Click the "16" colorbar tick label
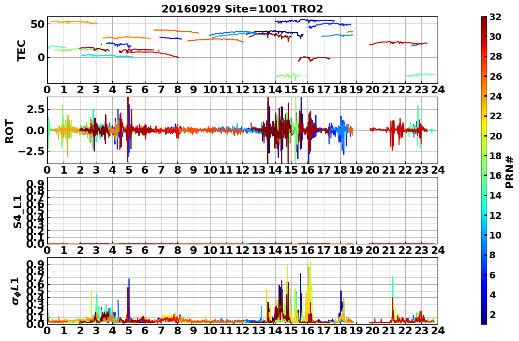The height and width of the screenshot is (341, 519). pyautogui.click(x=495, y=176)
